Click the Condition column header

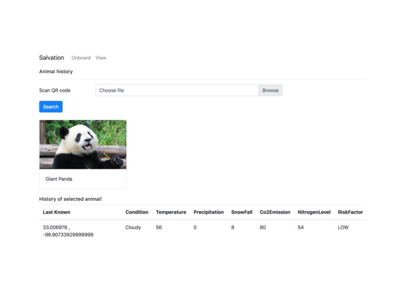[x=137, y=212]
